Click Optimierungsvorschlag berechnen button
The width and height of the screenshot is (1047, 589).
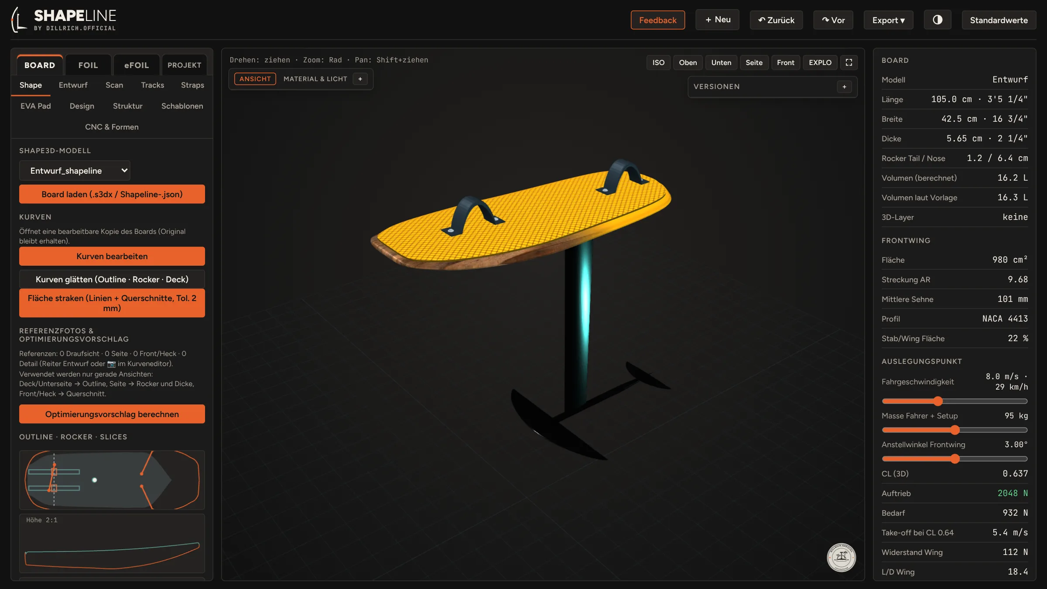click(x=112, y=414)
